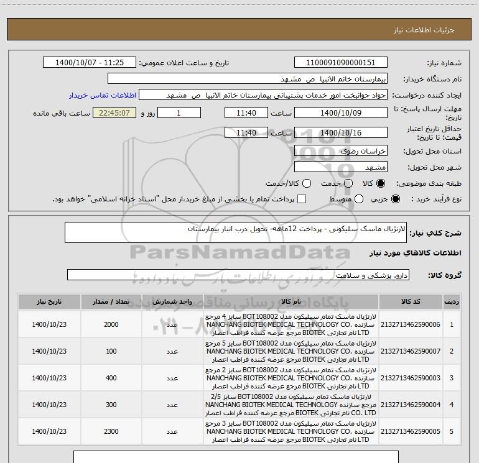Click product code 2132713462590005
479x463 pixels.
[x=411, y=431]
